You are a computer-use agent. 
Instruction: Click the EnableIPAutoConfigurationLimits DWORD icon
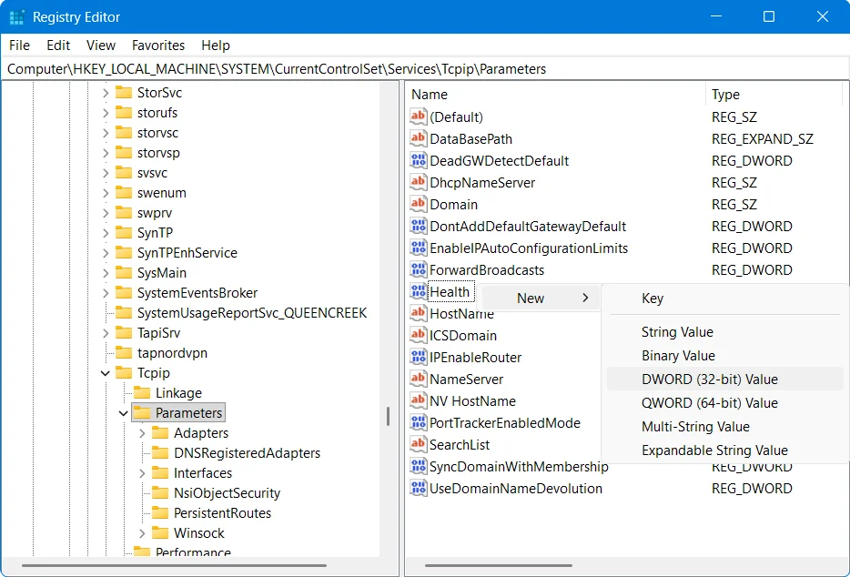point(418,248)
